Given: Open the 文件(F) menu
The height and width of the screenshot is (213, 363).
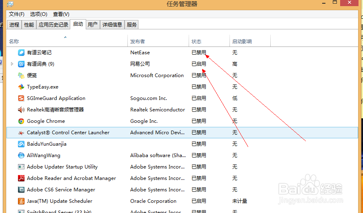Looking at the screenshot, I should (16, 14).
